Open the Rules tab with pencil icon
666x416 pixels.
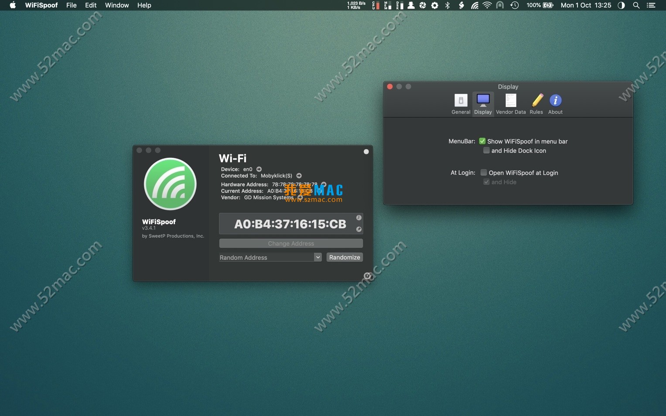click(x=536, y=104)
